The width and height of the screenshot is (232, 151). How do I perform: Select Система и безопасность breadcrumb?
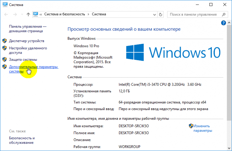tap(65, 14)
